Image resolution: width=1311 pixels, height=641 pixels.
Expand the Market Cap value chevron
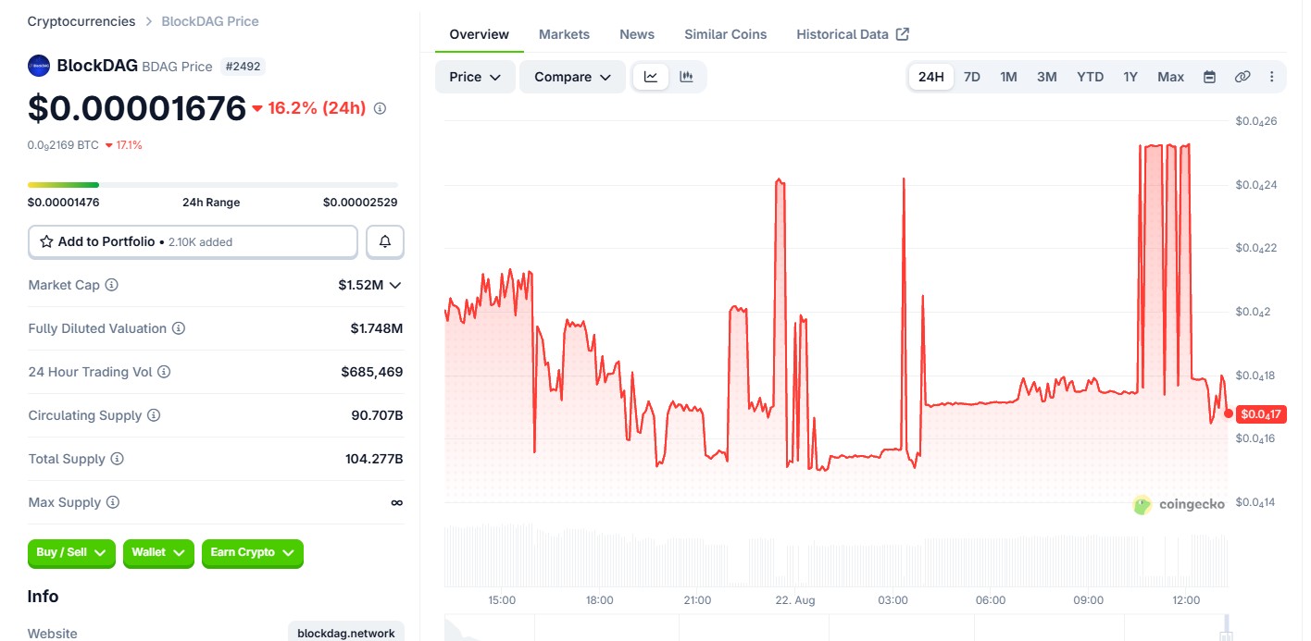click(x=395, y=285)
